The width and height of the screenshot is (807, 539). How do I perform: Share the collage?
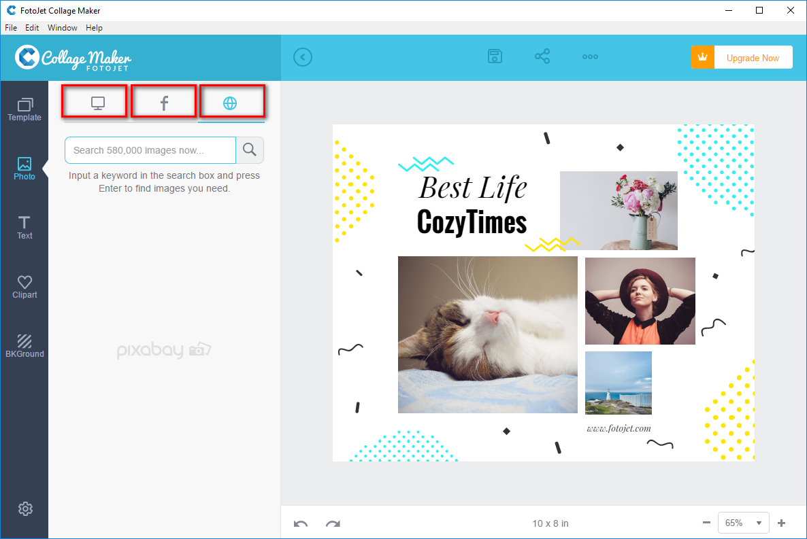[542, 56]
